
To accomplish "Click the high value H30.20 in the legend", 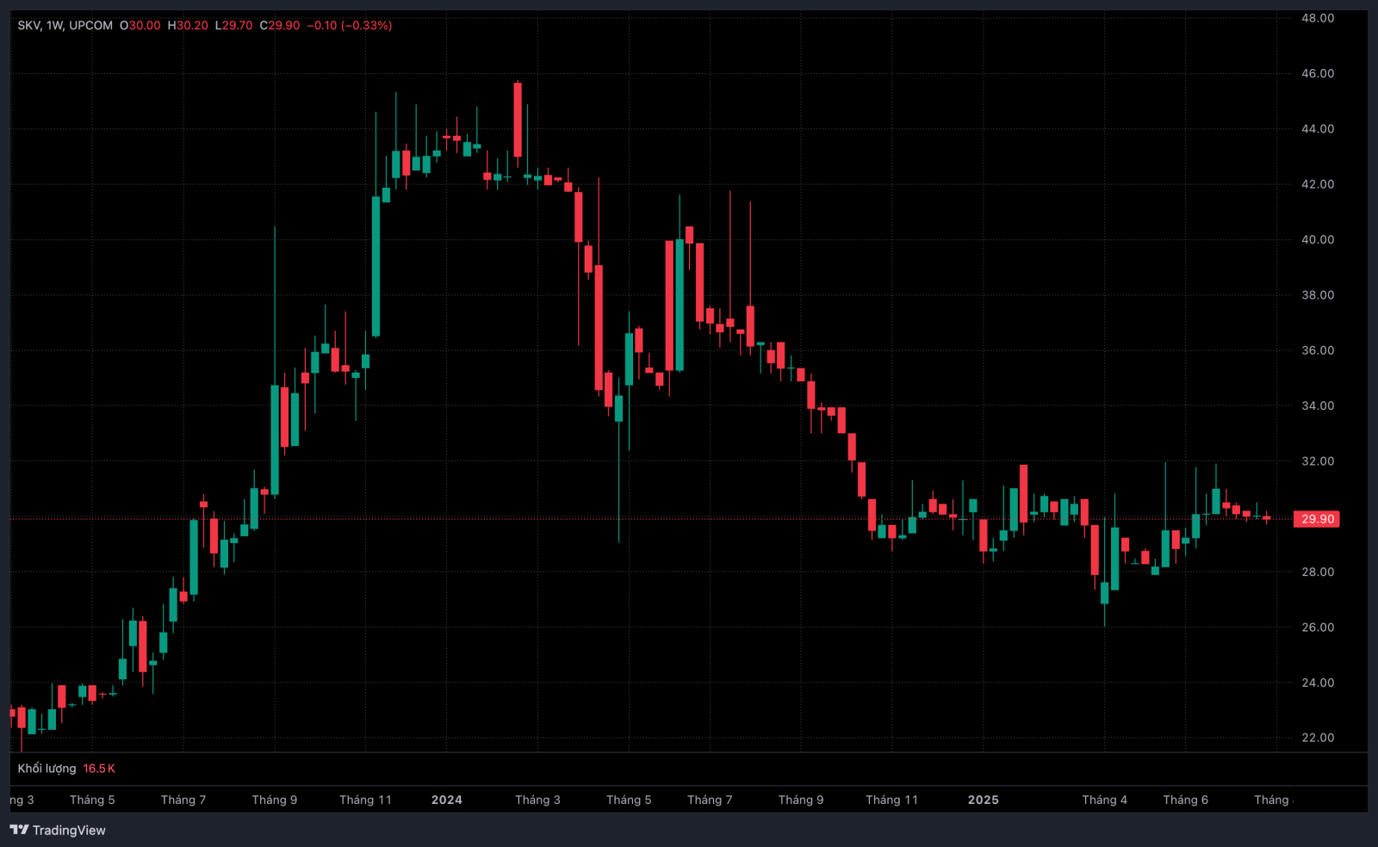I will pyautogui.click(x=188, y=25).
